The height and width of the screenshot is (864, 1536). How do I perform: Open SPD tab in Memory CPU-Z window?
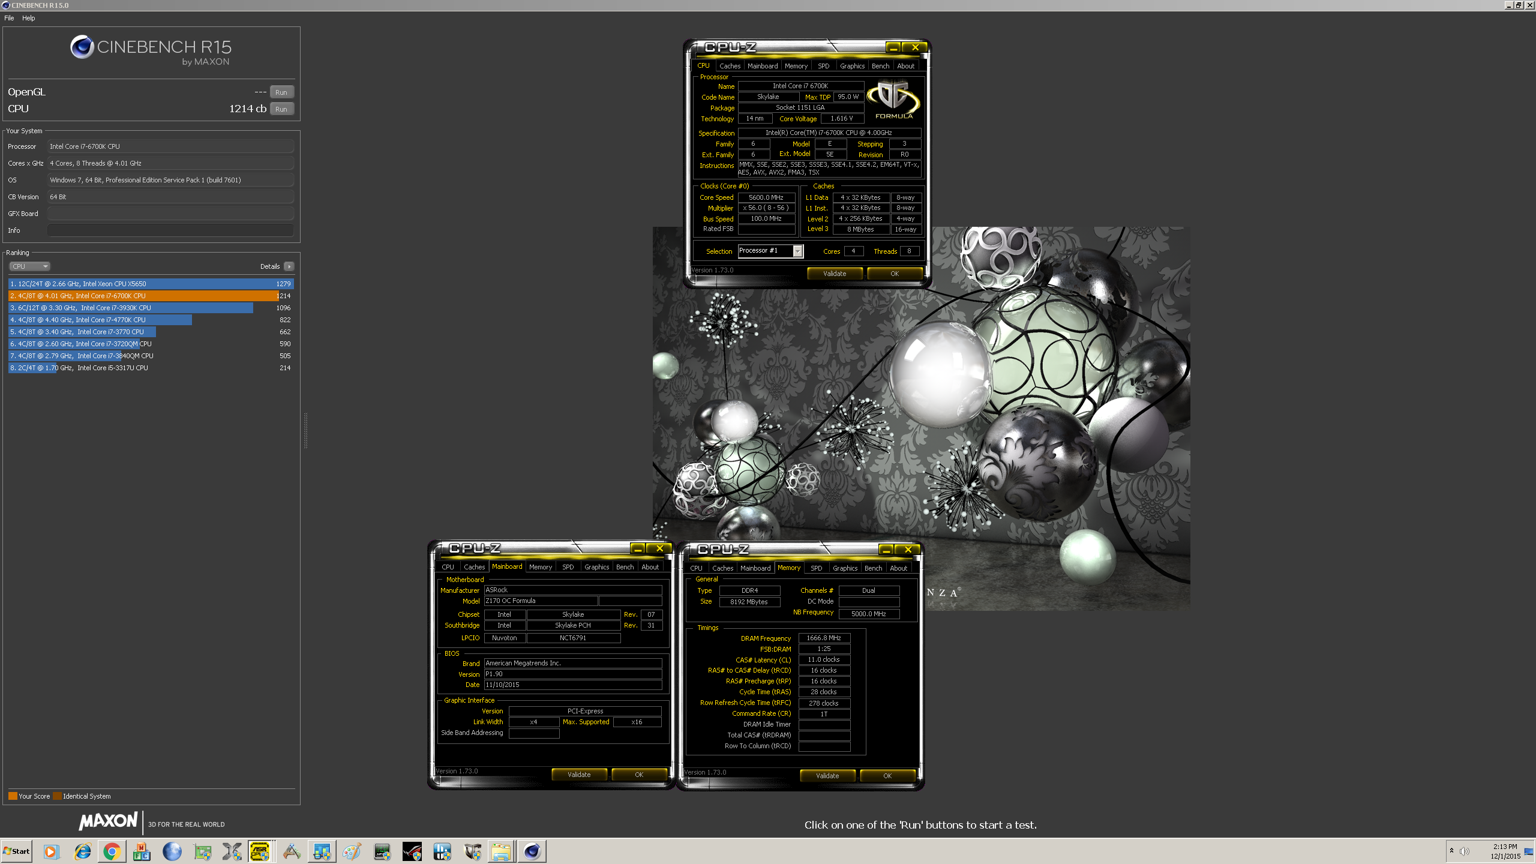pos(817,568)
